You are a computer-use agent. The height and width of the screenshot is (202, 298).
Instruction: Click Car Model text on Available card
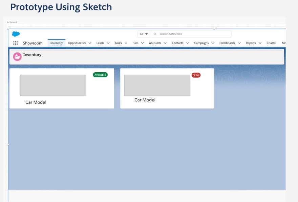tap(36, 102)
